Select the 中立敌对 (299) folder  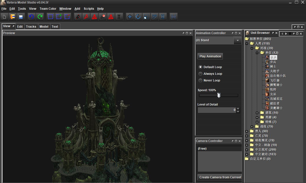(266, 150)
